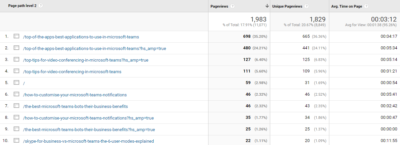Screen dimensions: 400x145
Task: Select unique pageviews cell 31 (1.69%)
Action: pyautogui.click(x=315, y=83)
